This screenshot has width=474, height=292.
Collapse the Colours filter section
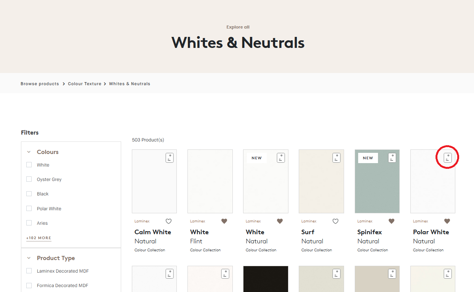(29, 151)
